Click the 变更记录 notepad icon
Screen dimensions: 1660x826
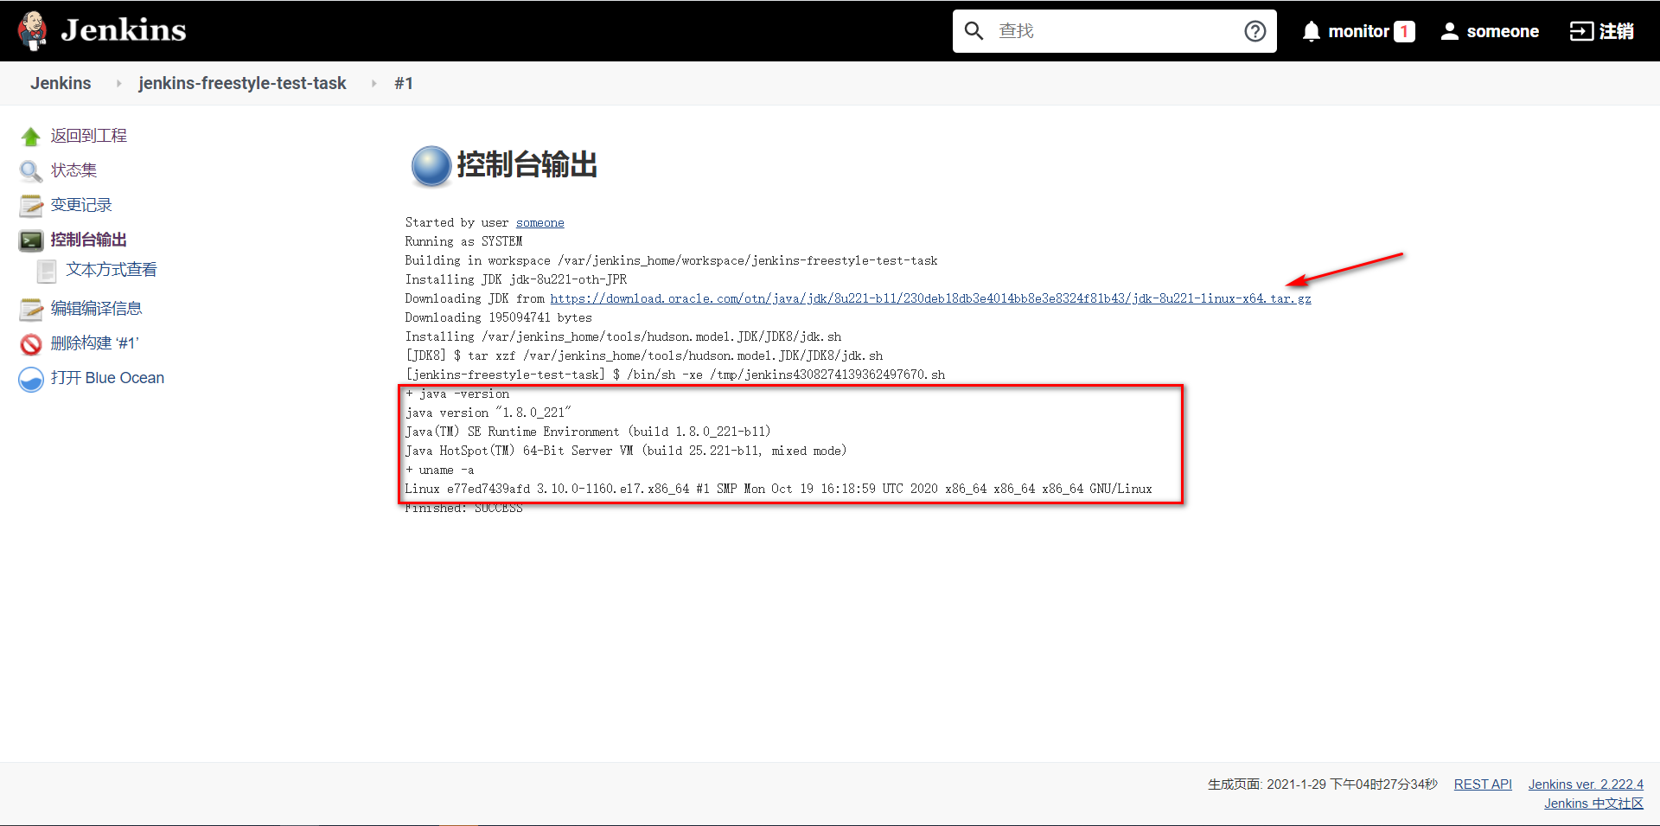click(31, 206)
